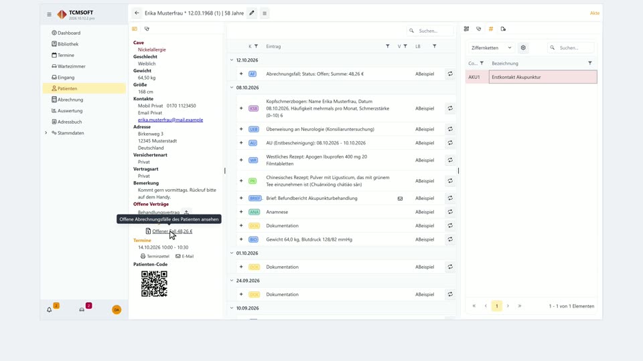
Task: Open the Offener Fall 48,26 € link
Action: pos(172,231)
